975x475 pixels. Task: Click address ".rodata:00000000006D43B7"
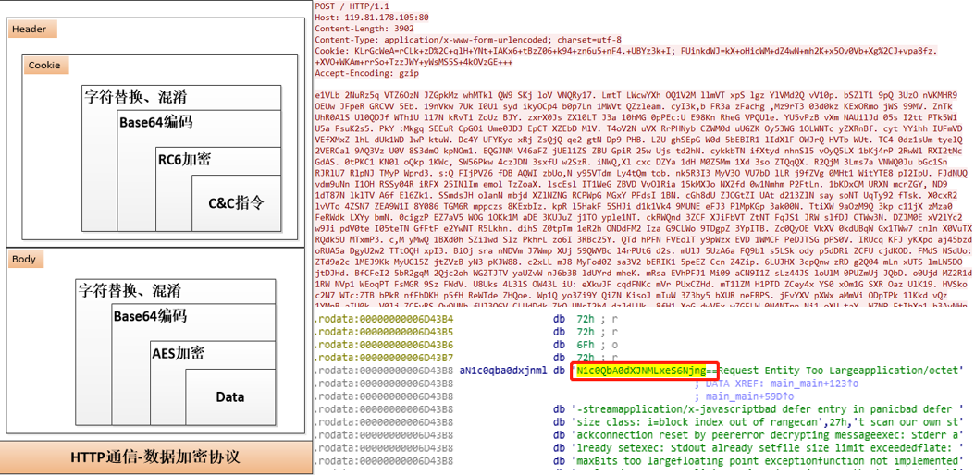(384, 357)
